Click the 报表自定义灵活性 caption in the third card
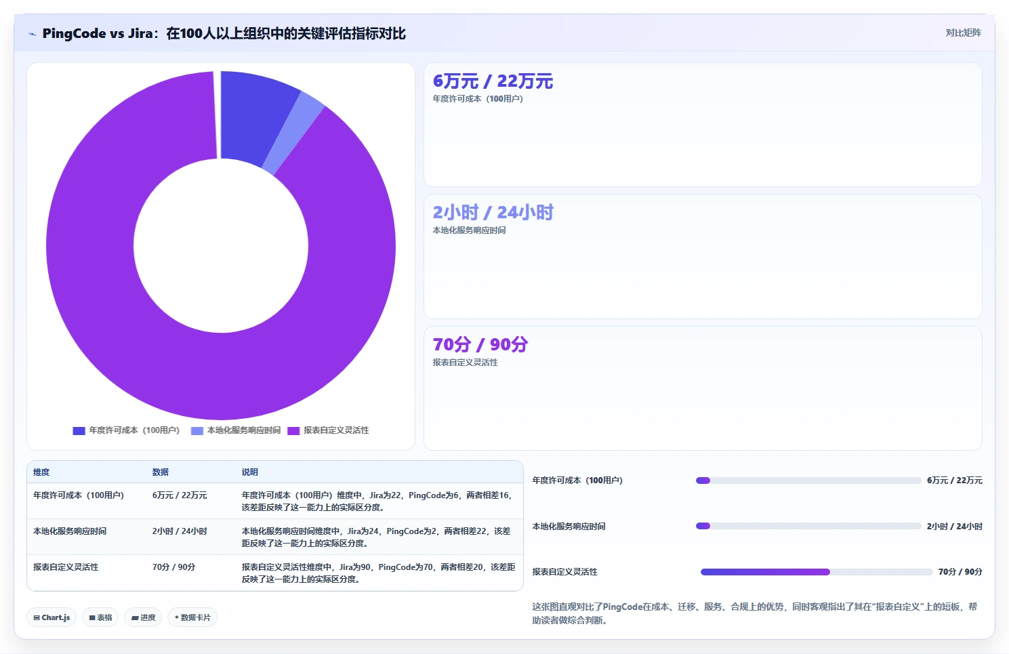This screenshot has width=1009, height=654. (465, 363)
